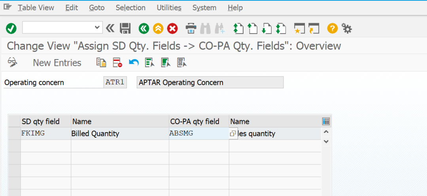Open value help button beside ABSMG
The height and width of the screenshot is (196, 427).
(233, 134)
